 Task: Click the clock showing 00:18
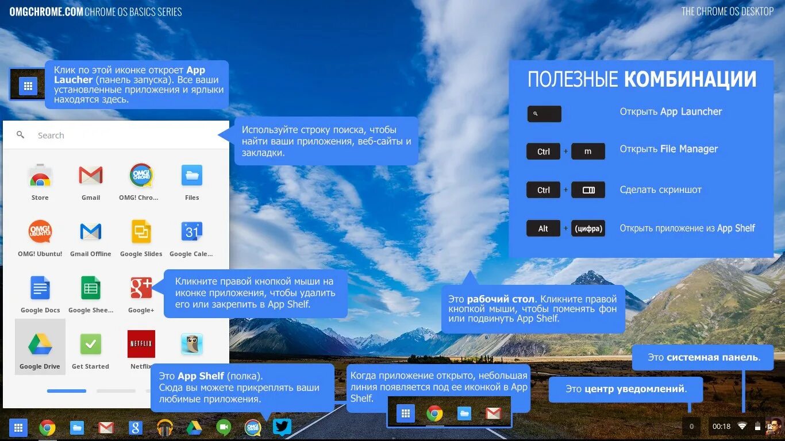[x=721, y=426]
